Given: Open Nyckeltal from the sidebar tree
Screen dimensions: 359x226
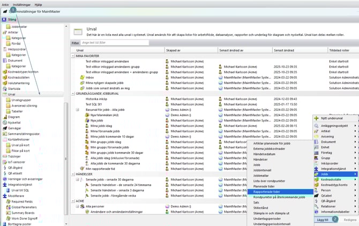Looking at the screenshot, I should pyautogui.click(x=14, y=122).
